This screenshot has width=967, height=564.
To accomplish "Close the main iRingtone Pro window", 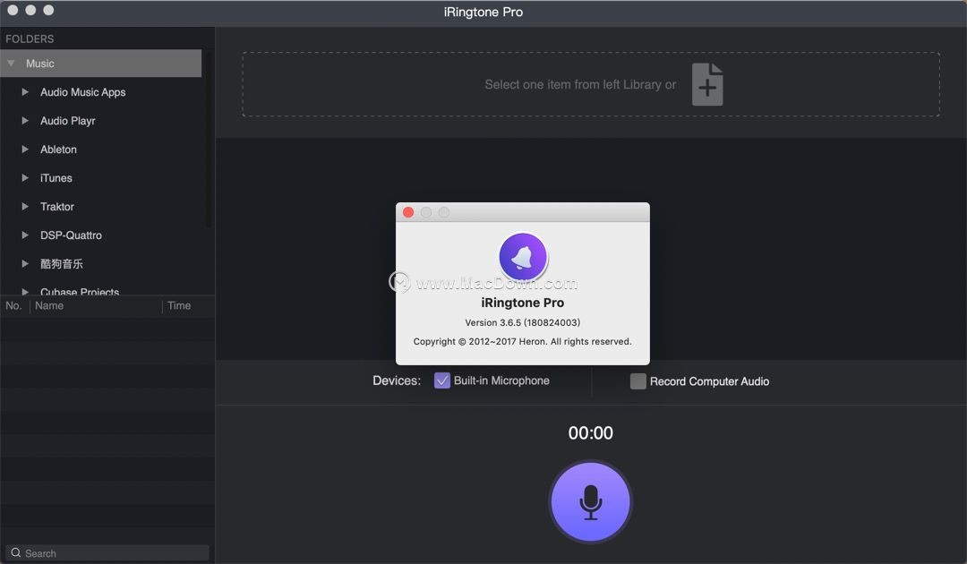I will [13, 10].
